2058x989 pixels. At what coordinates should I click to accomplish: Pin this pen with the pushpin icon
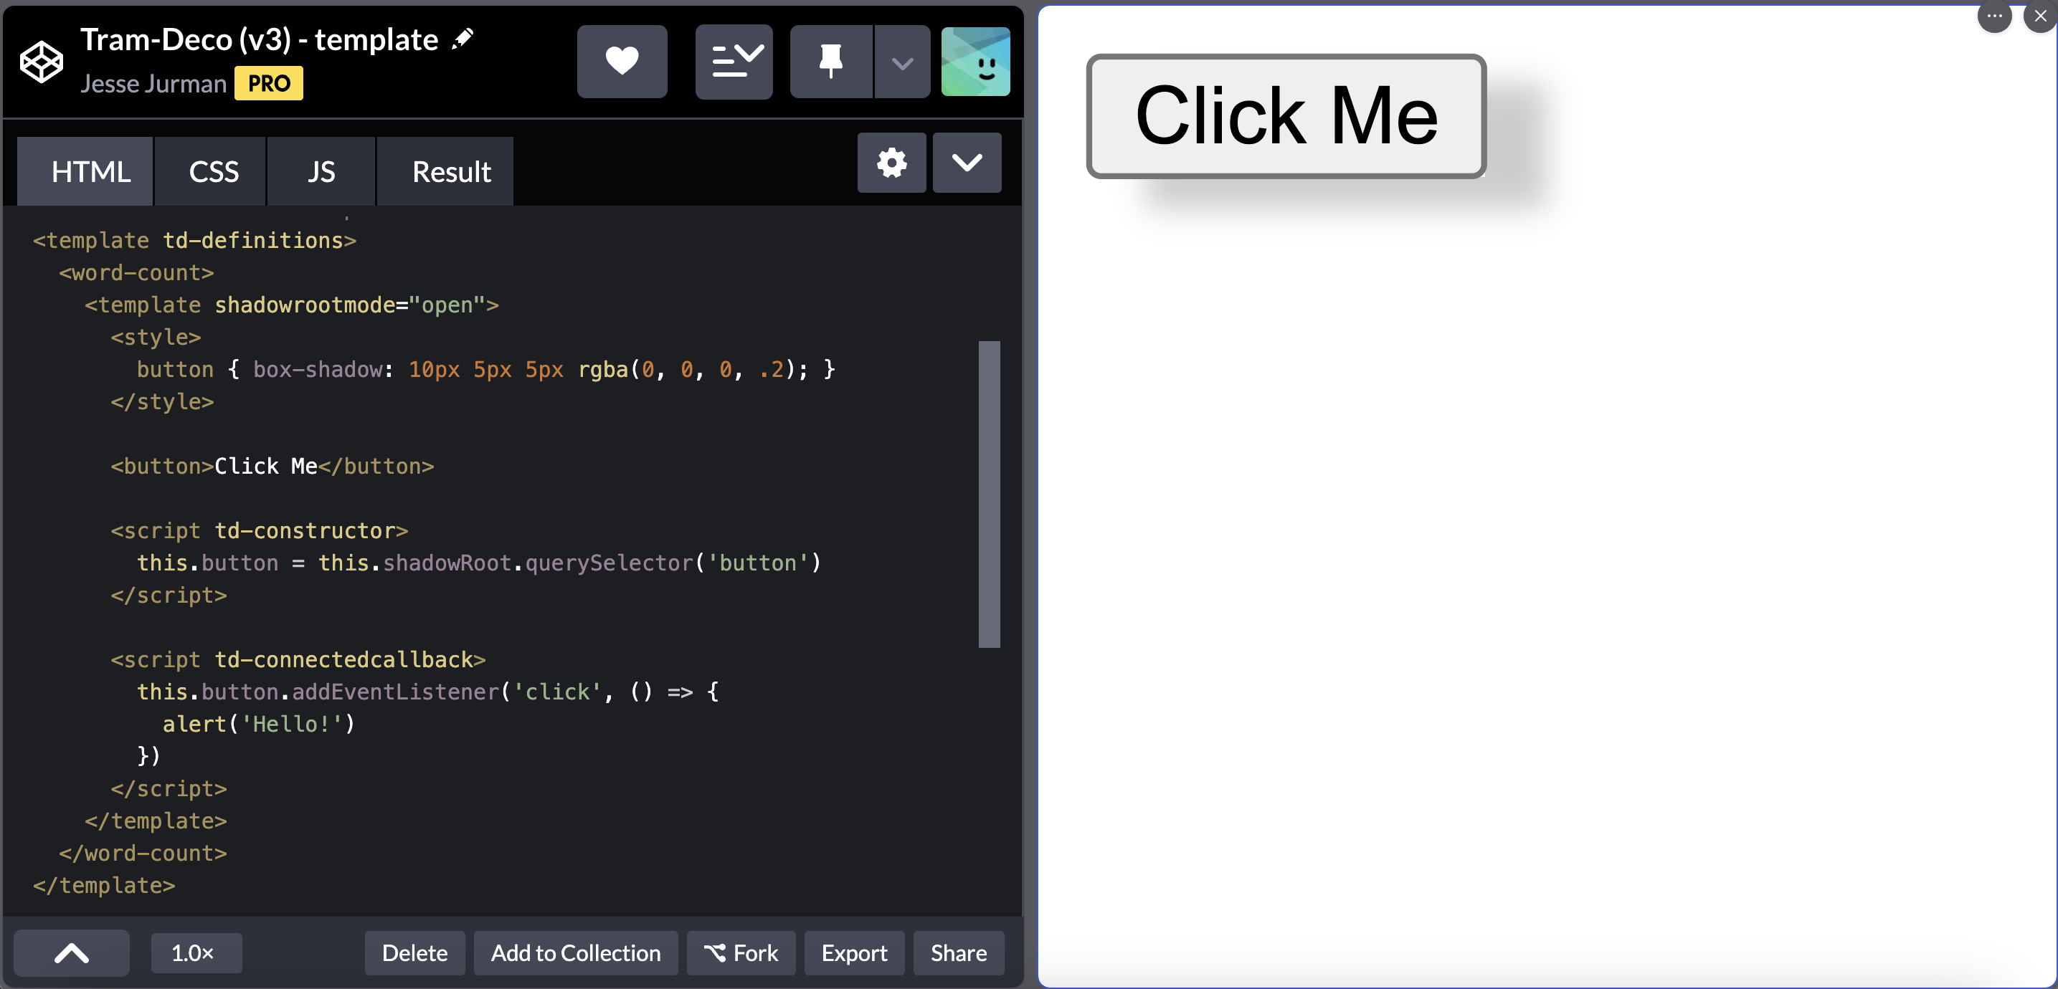[x=831, y=62]
